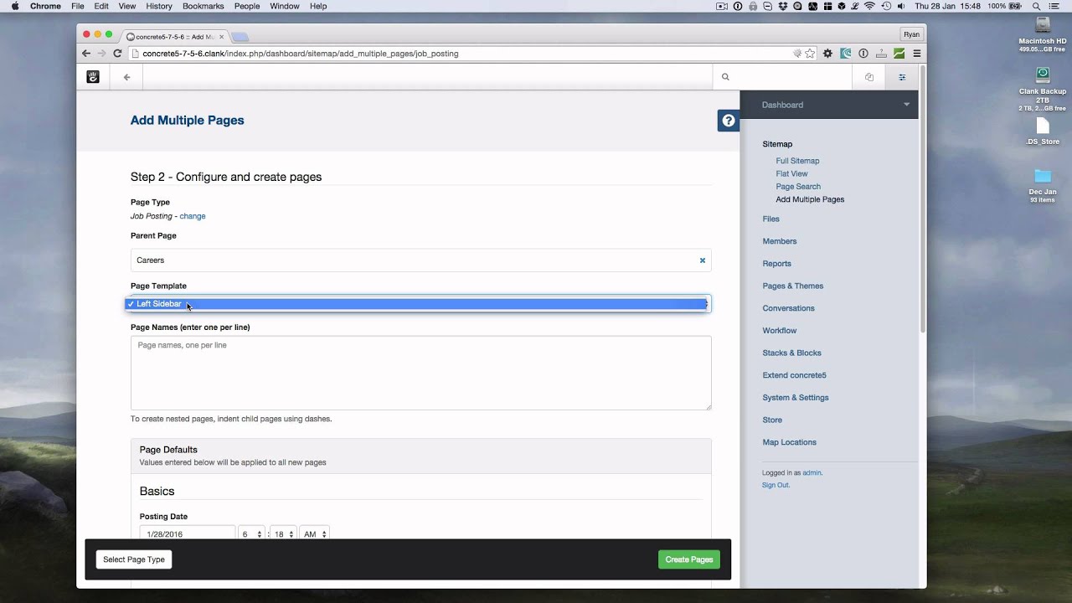
Task: Click the pages copy icon in toolbar
Action: 869,77
